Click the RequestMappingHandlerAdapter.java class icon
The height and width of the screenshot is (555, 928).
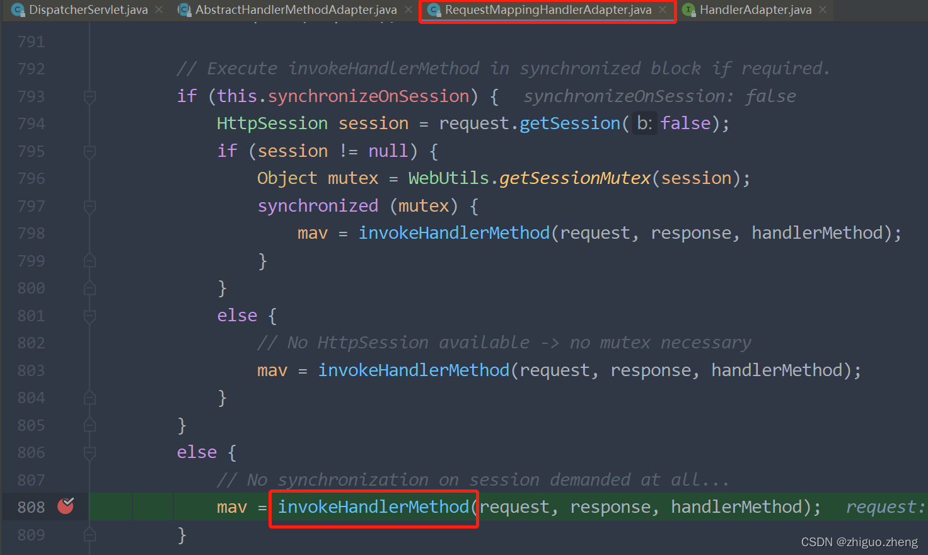click(434, 10)
